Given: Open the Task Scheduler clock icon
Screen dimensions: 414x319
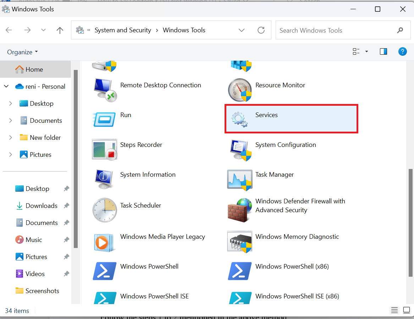Looking at the screenshot, I should (x=105, y=210).
